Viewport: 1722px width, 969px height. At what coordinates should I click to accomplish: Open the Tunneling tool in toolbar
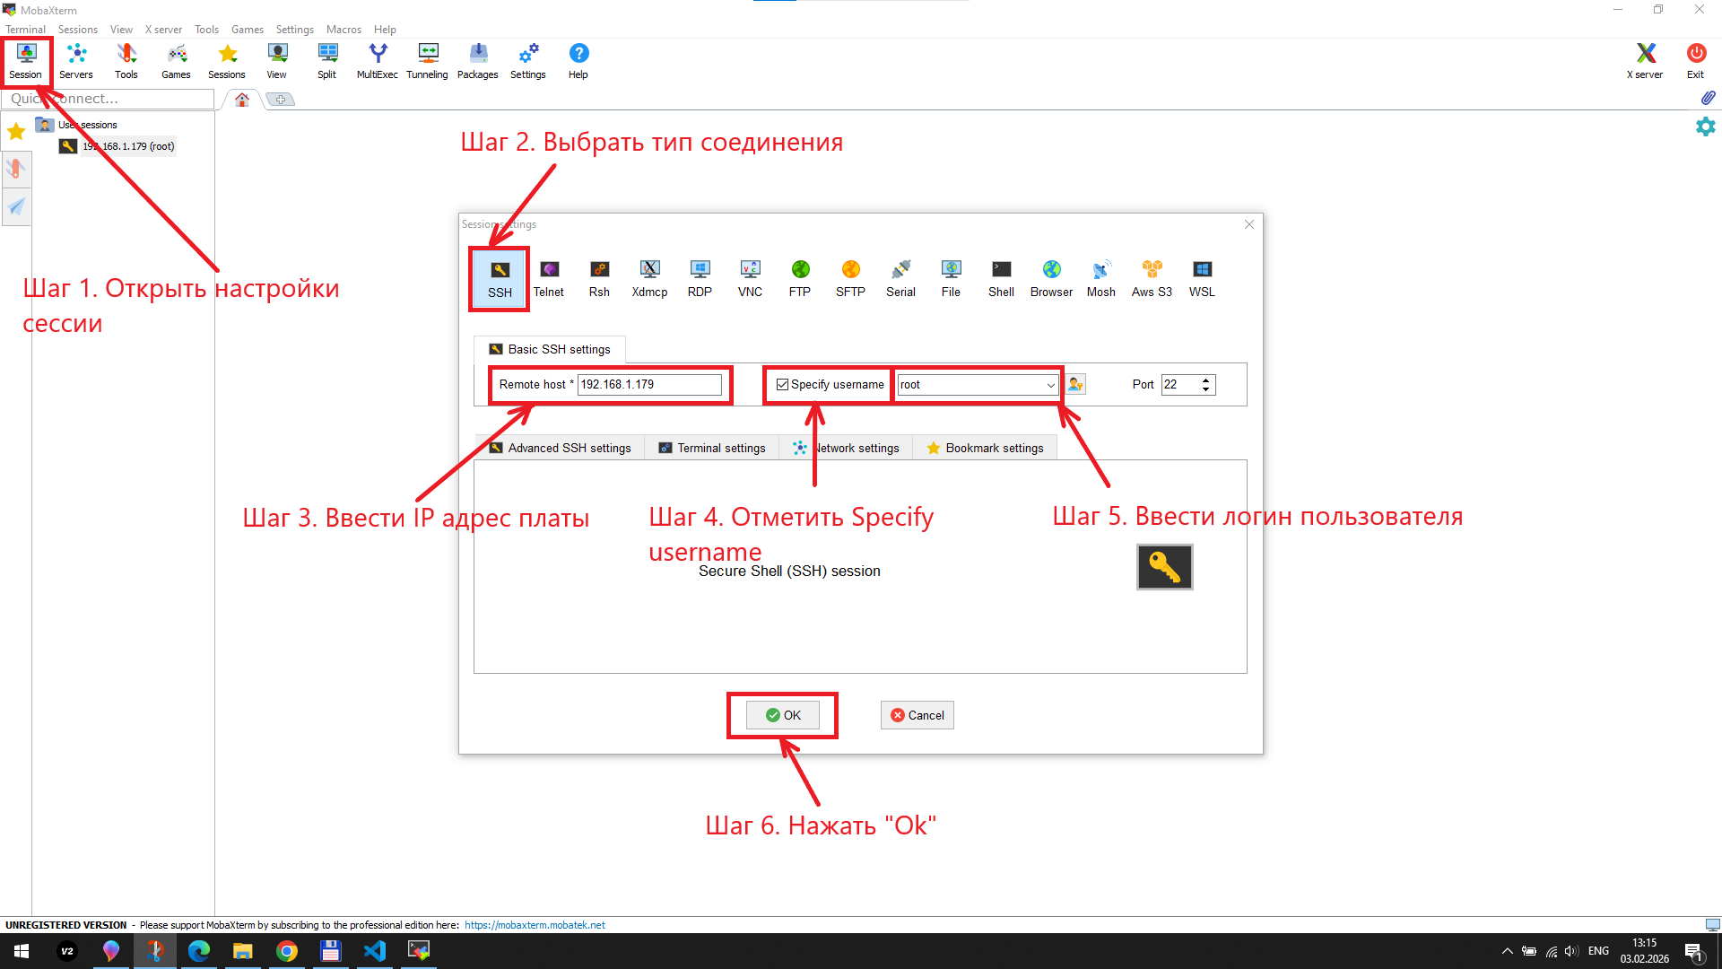[427, 61]
